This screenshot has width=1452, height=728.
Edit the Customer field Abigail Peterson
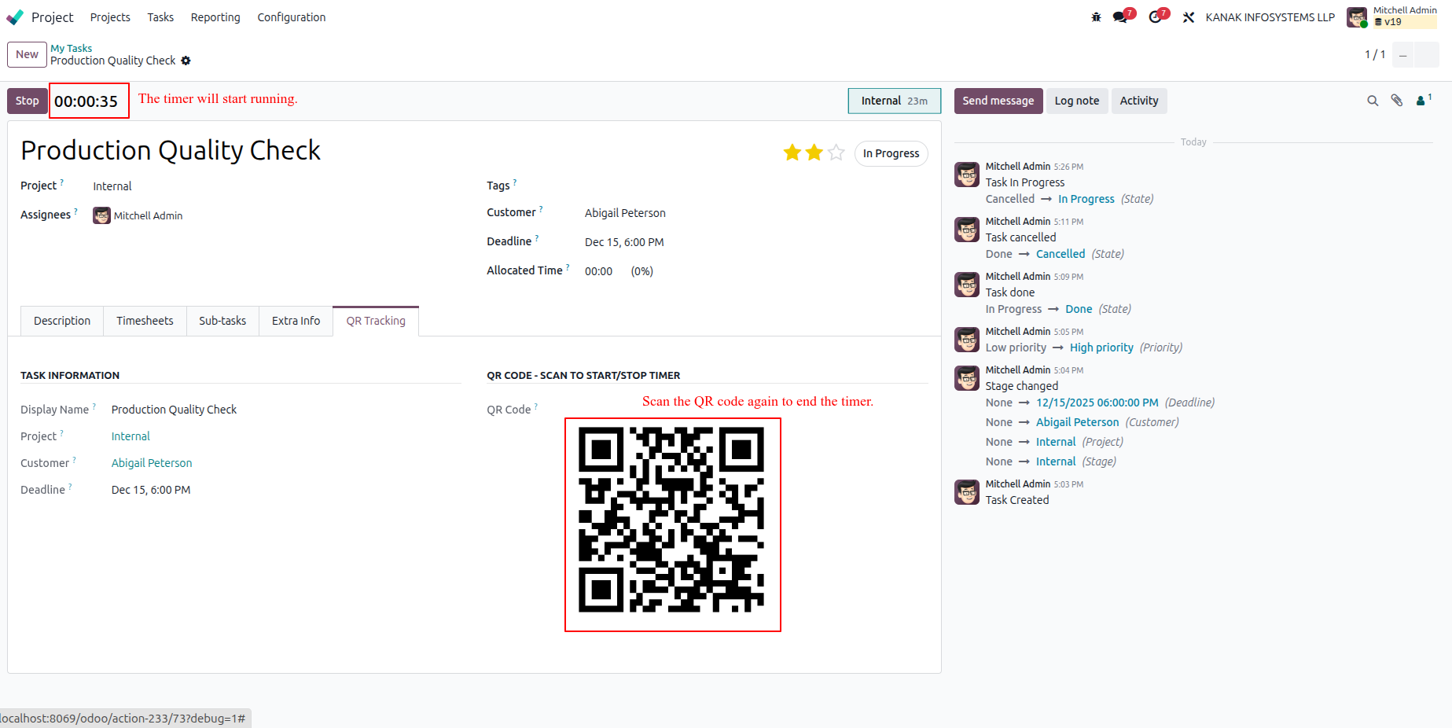[x=625, y=213]
